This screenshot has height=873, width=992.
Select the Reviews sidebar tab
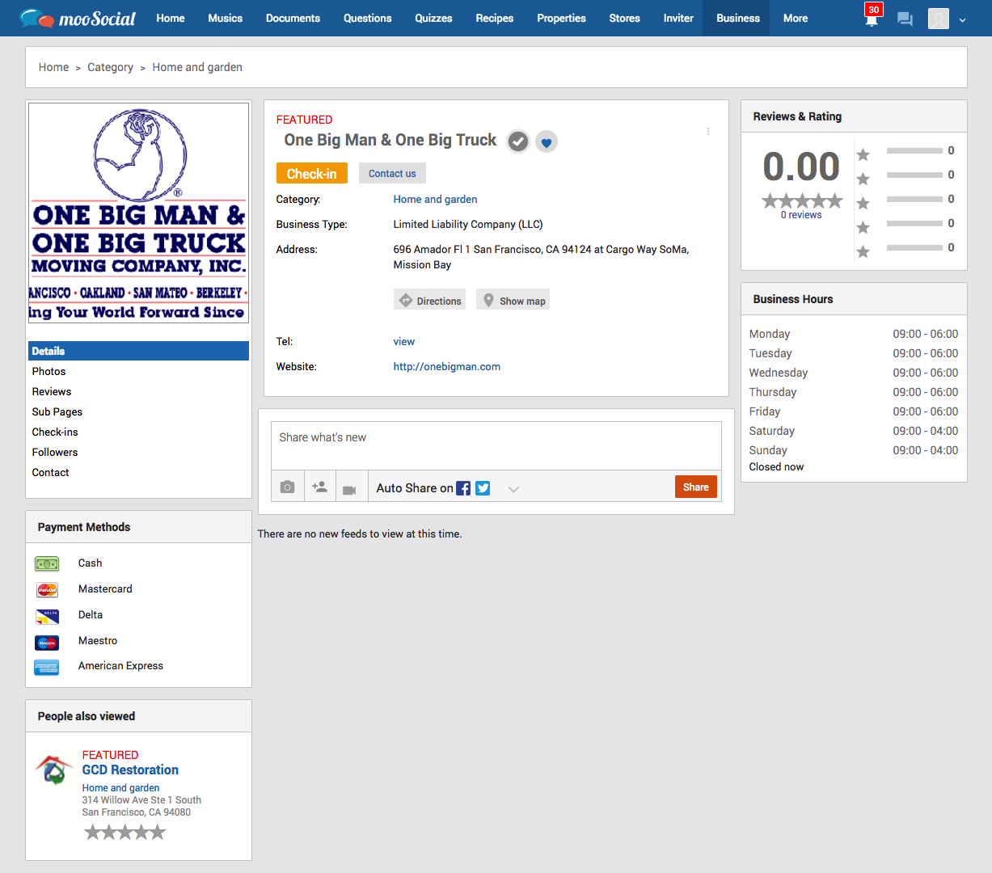(139, 391)
